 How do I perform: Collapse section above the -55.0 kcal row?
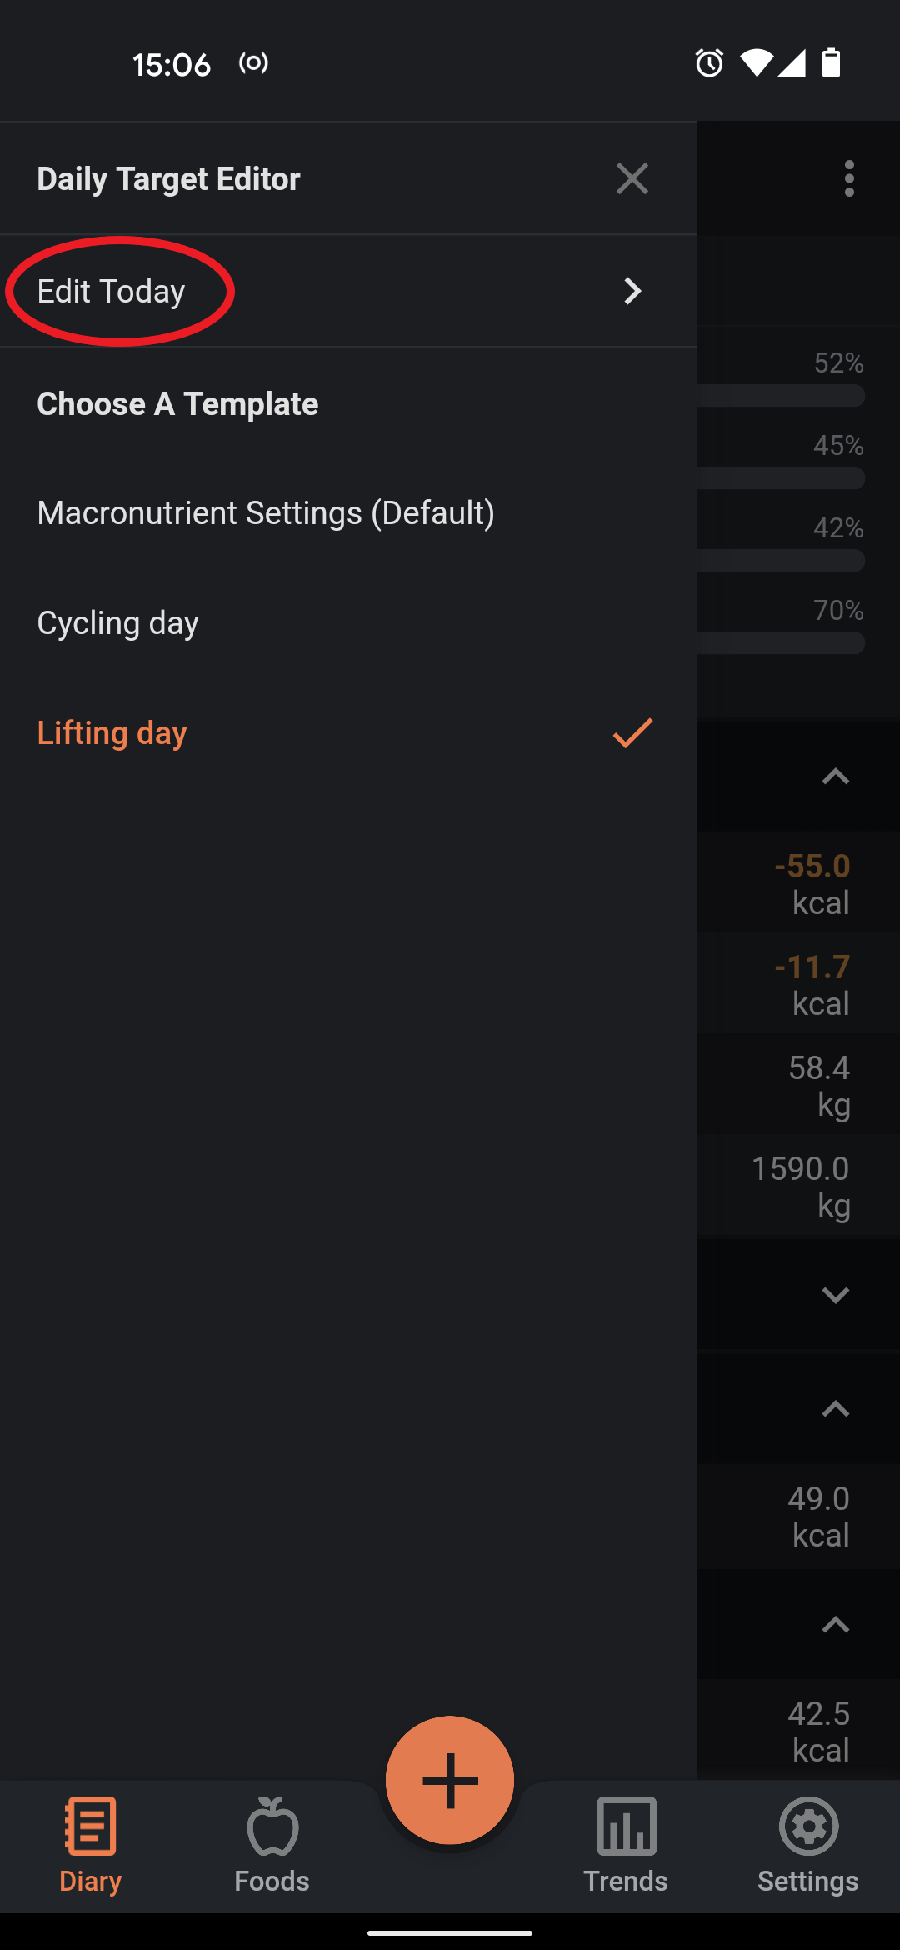[835, 777]
